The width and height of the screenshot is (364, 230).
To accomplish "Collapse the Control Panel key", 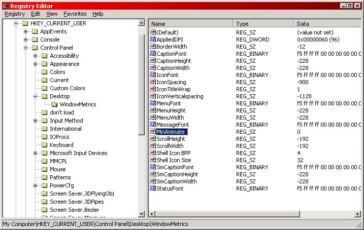I will pos(25,48).
